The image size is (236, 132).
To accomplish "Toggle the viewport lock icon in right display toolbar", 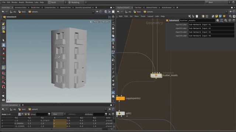I will 113,28.
